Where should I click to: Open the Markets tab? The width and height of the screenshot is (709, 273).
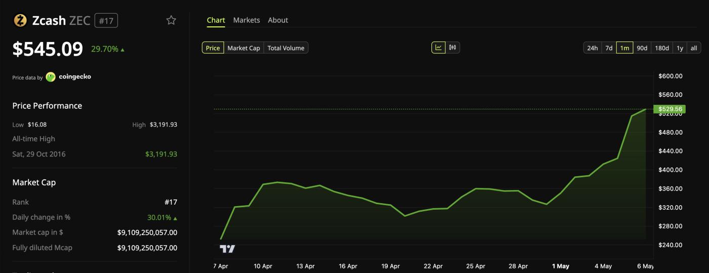247,20
